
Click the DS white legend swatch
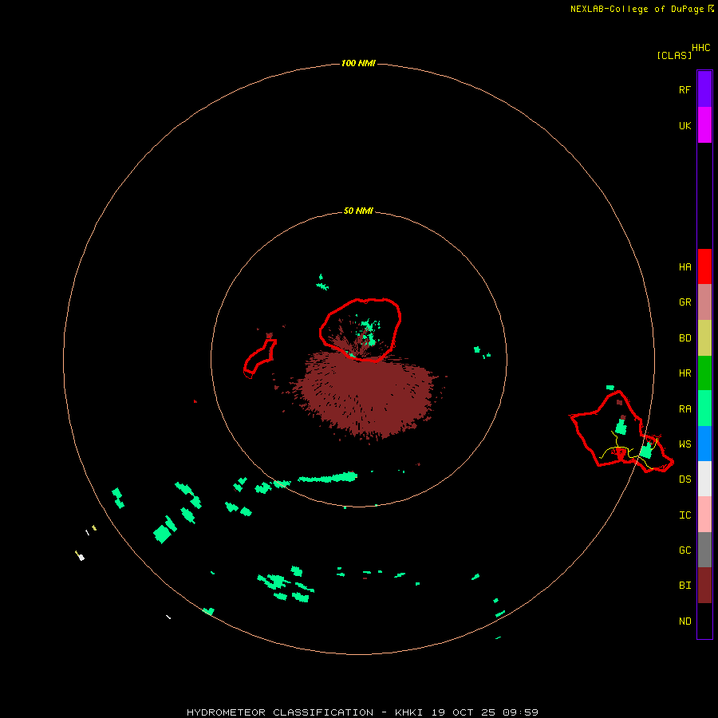coord(704,479)
